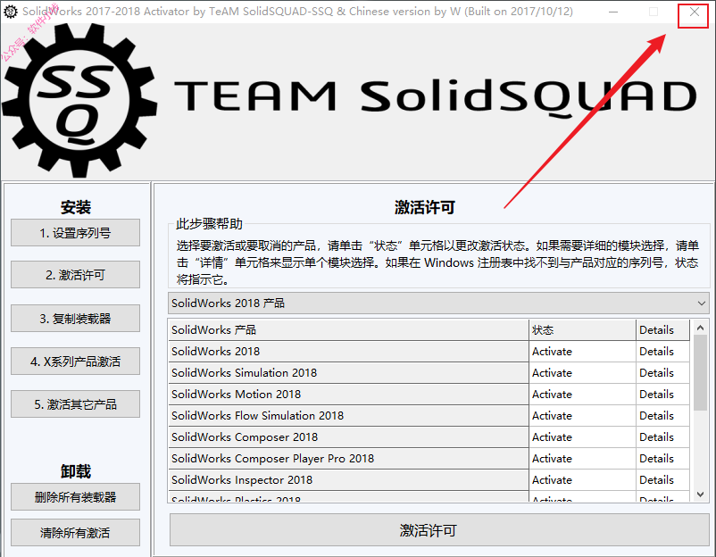Viewport: 716px width, 557px height.
Task: Open Details for SolidWorks Composer 2018
Action: 662,437
